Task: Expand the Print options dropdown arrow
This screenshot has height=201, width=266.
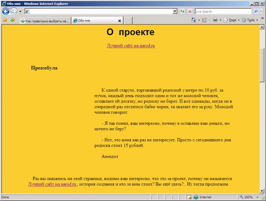Action: pyautogui.click(x=221, y=20)
